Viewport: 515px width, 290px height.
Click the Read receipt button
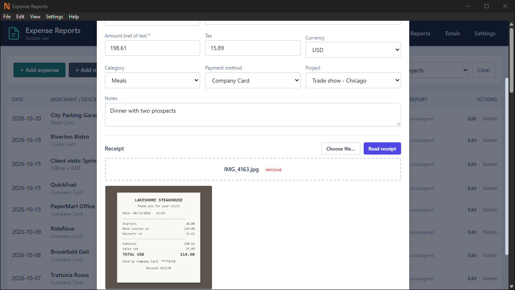(382, 148)
